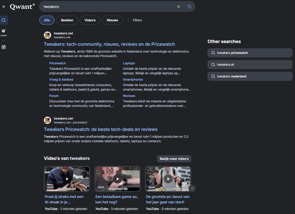Play the betaalbare game-pc video
The image size is (295, 214).
117,179
